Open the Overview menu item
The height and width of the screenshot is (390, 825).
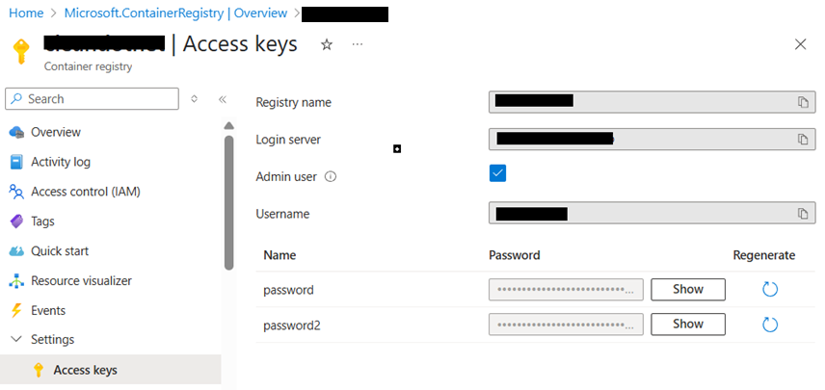56,132
